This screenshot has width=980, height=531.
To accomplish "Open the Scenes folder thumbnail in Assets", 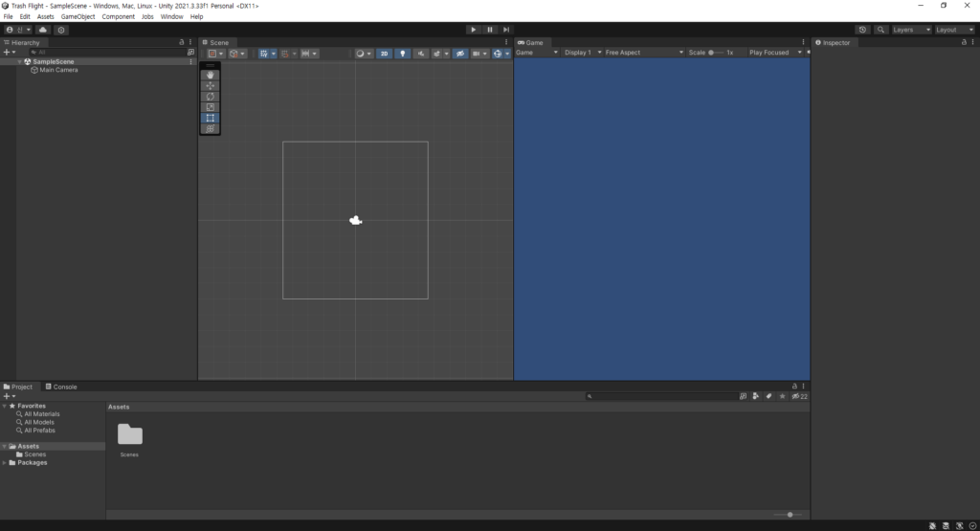I will coord(130,435).
